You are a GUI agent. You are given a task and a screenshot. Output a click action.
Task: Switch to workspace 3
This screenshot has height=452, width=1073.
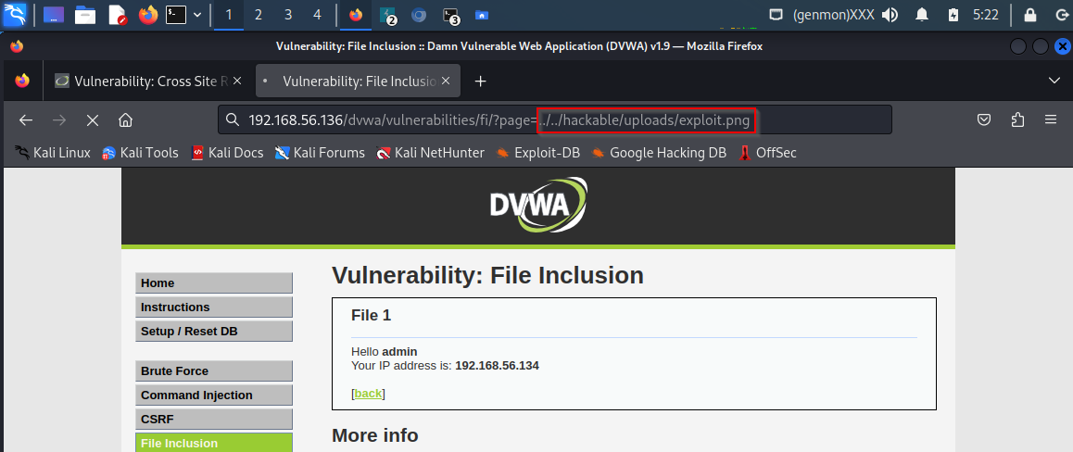tap(287, 15)
